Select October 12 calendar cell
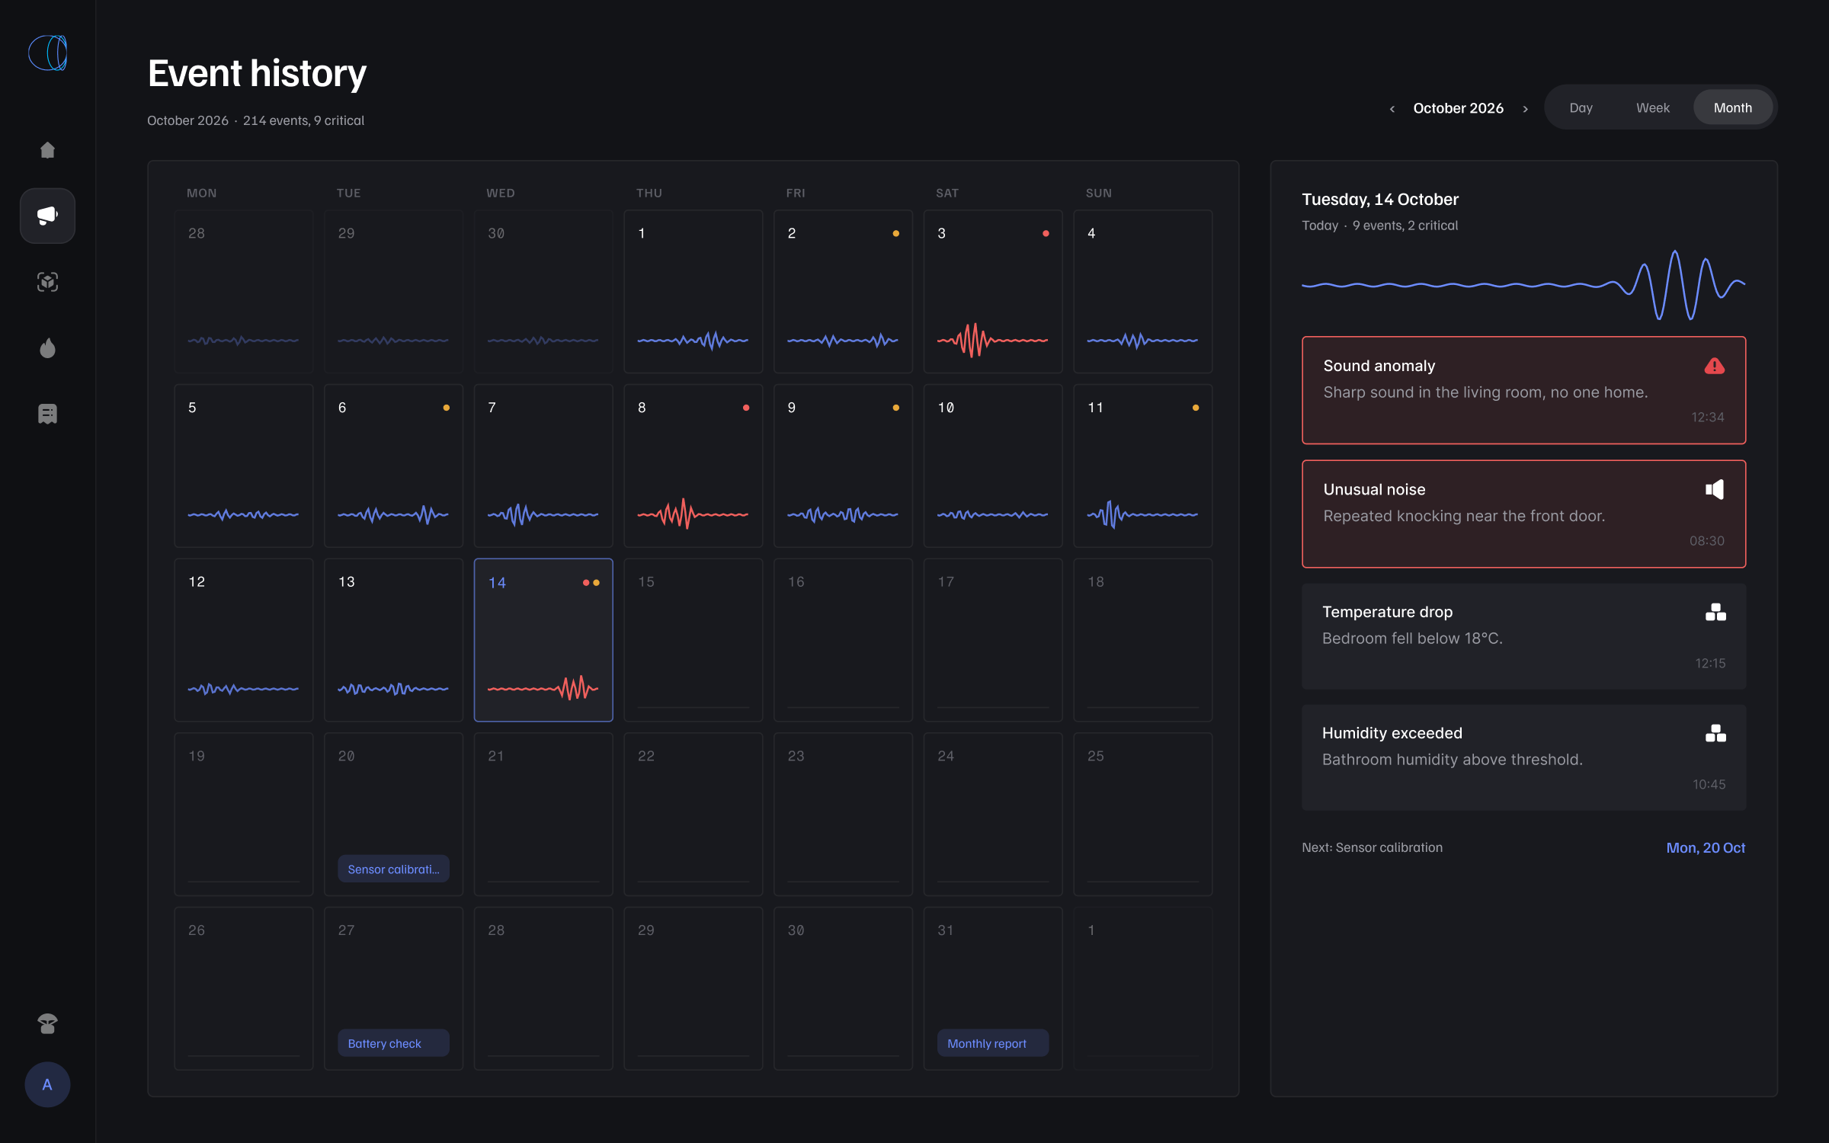This screenshot has width=1829, height=1143. pyautogui.click(x=244, y=640)
